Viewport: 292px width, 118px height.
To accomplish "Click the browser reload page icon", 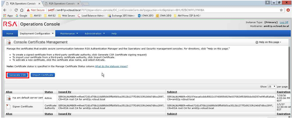I will pyautogui.click(x=16, y=10).
